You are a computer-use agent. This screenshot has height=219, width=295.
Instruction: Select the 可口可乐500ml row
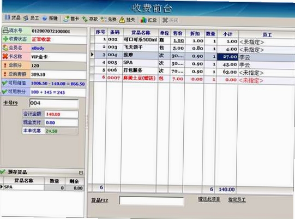pos(192,41)
